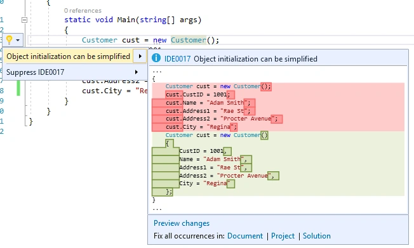Click the Main method name in editor
The image size is (414, 248).
click(x=126, y=20)
